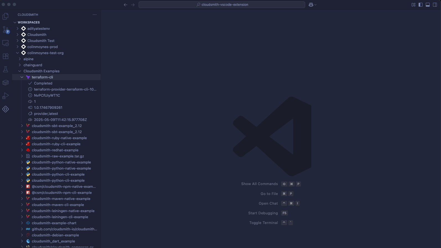This screenshot has height=248, width=441.
Task: Go back with the left arrow
Action: [126, 5]
